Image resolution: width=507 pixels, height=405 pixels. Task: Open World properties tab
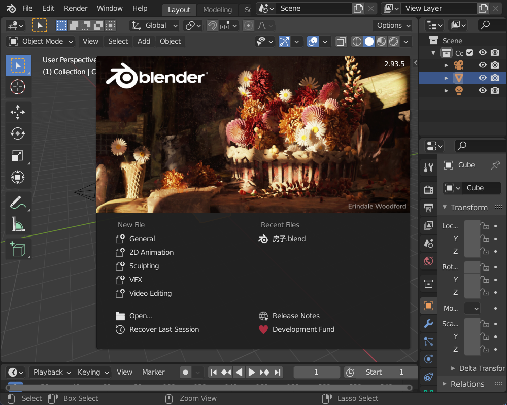coord(429,261)
